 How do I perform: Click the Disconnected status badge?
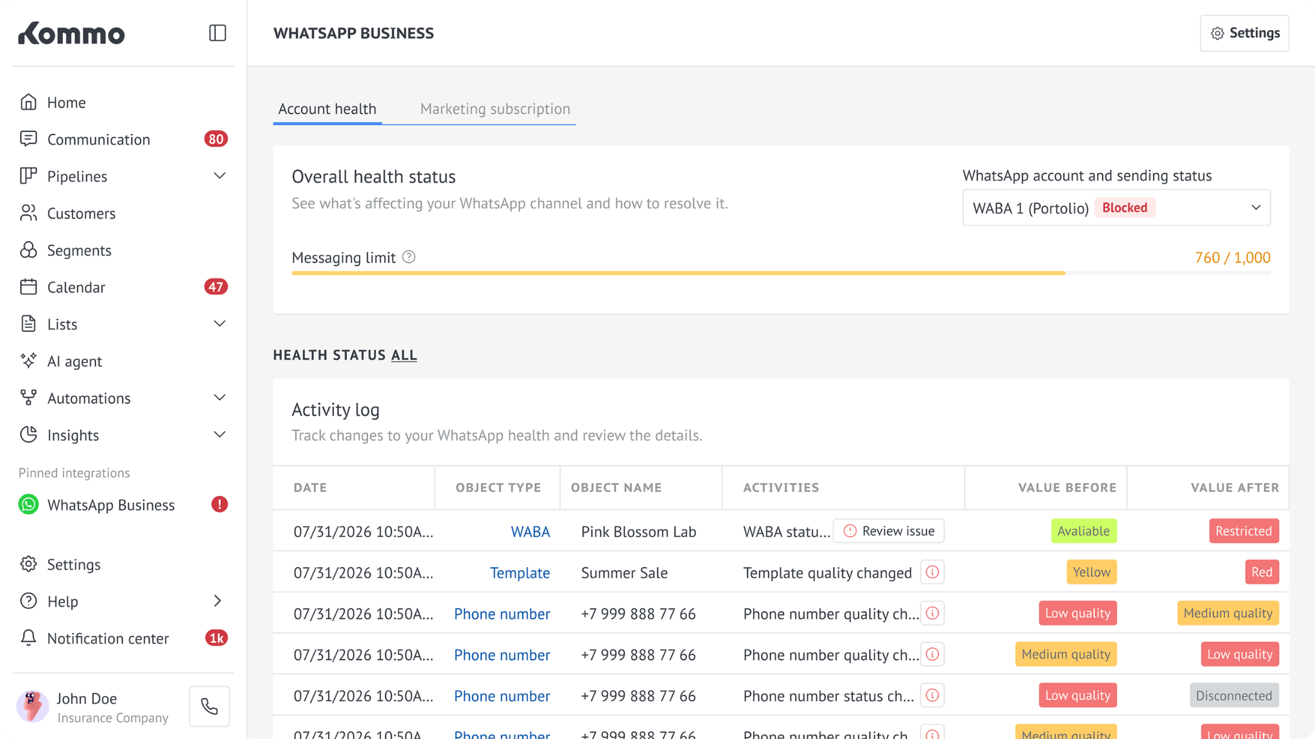pyautogui.click(x=1234, y=695)
